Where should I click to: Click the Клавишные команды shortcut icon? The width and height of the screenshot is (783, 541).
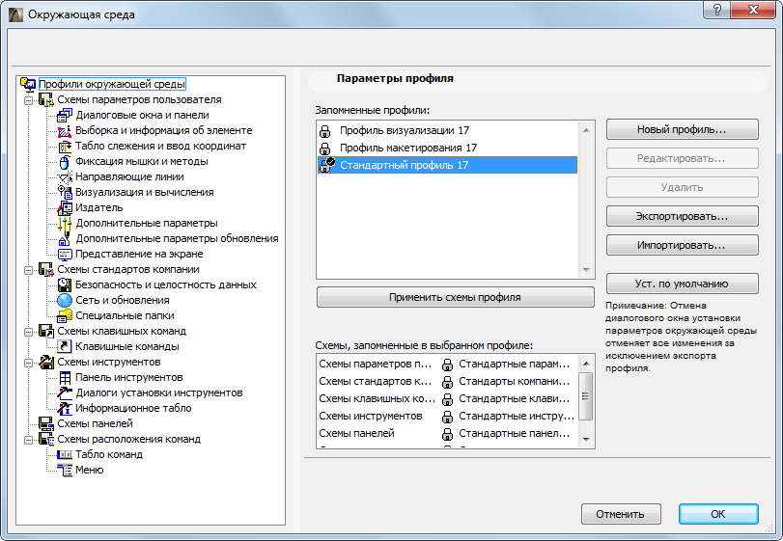click(65, 346)
